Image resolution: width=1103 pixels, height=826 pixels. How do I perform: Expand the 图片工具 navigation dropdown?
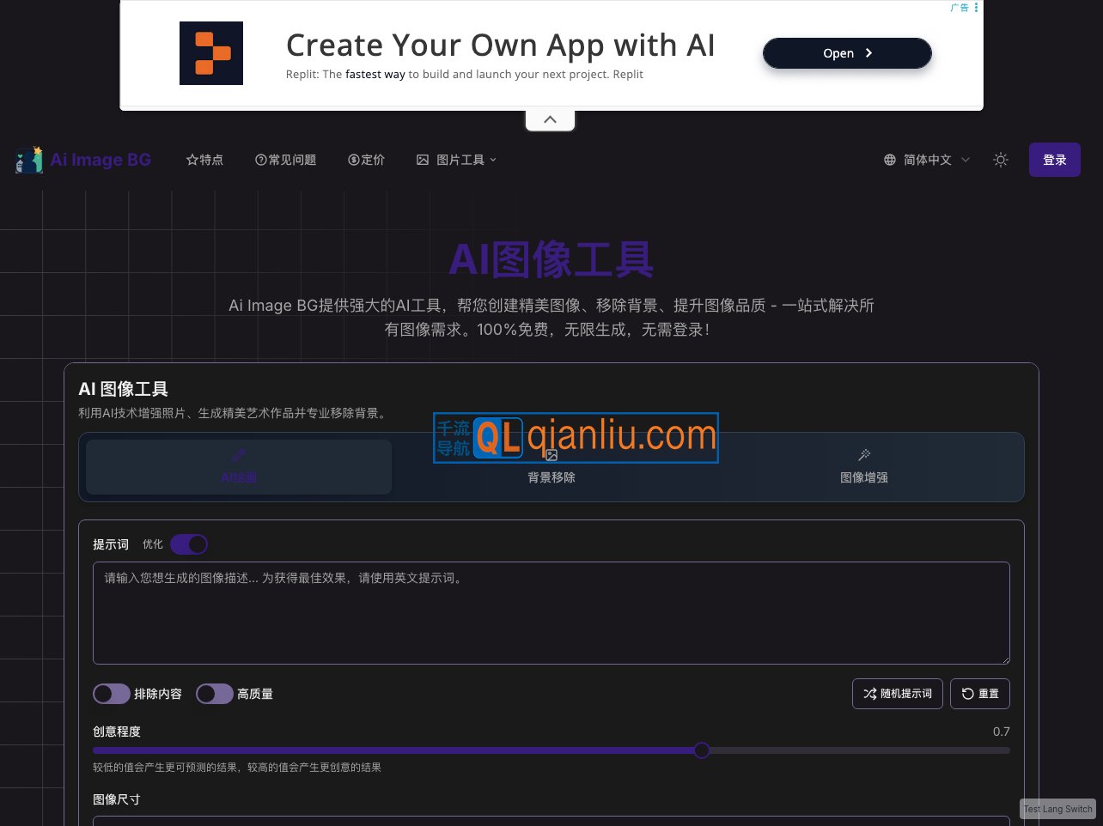click(x=455, y=160)
